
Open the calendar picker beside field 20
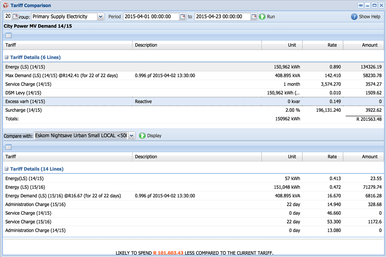(x=15, y=16)
